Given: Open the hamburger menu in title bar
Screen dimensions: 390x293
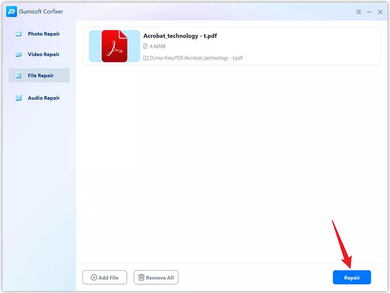Looking at the screenshot, I should click(x=358, y=12).
